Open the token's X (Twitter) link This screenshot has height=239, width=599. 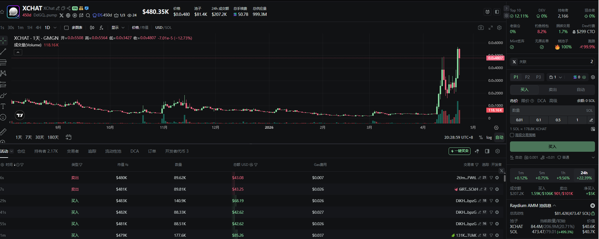coord(61,15)
